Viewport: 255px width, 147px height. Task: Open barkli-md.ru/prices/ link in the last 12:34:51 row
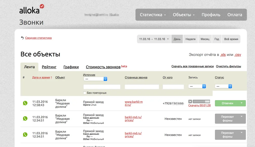[133, 135]
